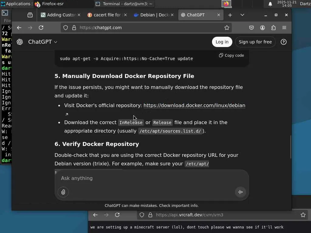Click the ChatGPT logo icon

(x=20, y=42)
